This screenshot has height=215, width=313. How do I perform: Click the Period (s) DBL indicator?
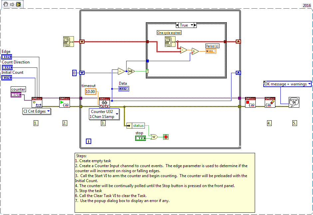click(x=210, y=51)
